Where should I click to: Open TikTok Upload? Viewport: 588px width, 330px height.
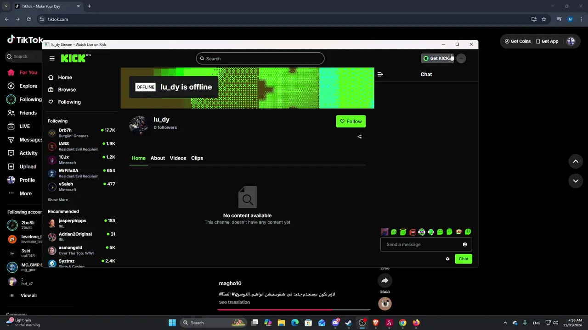coord(23,166)
